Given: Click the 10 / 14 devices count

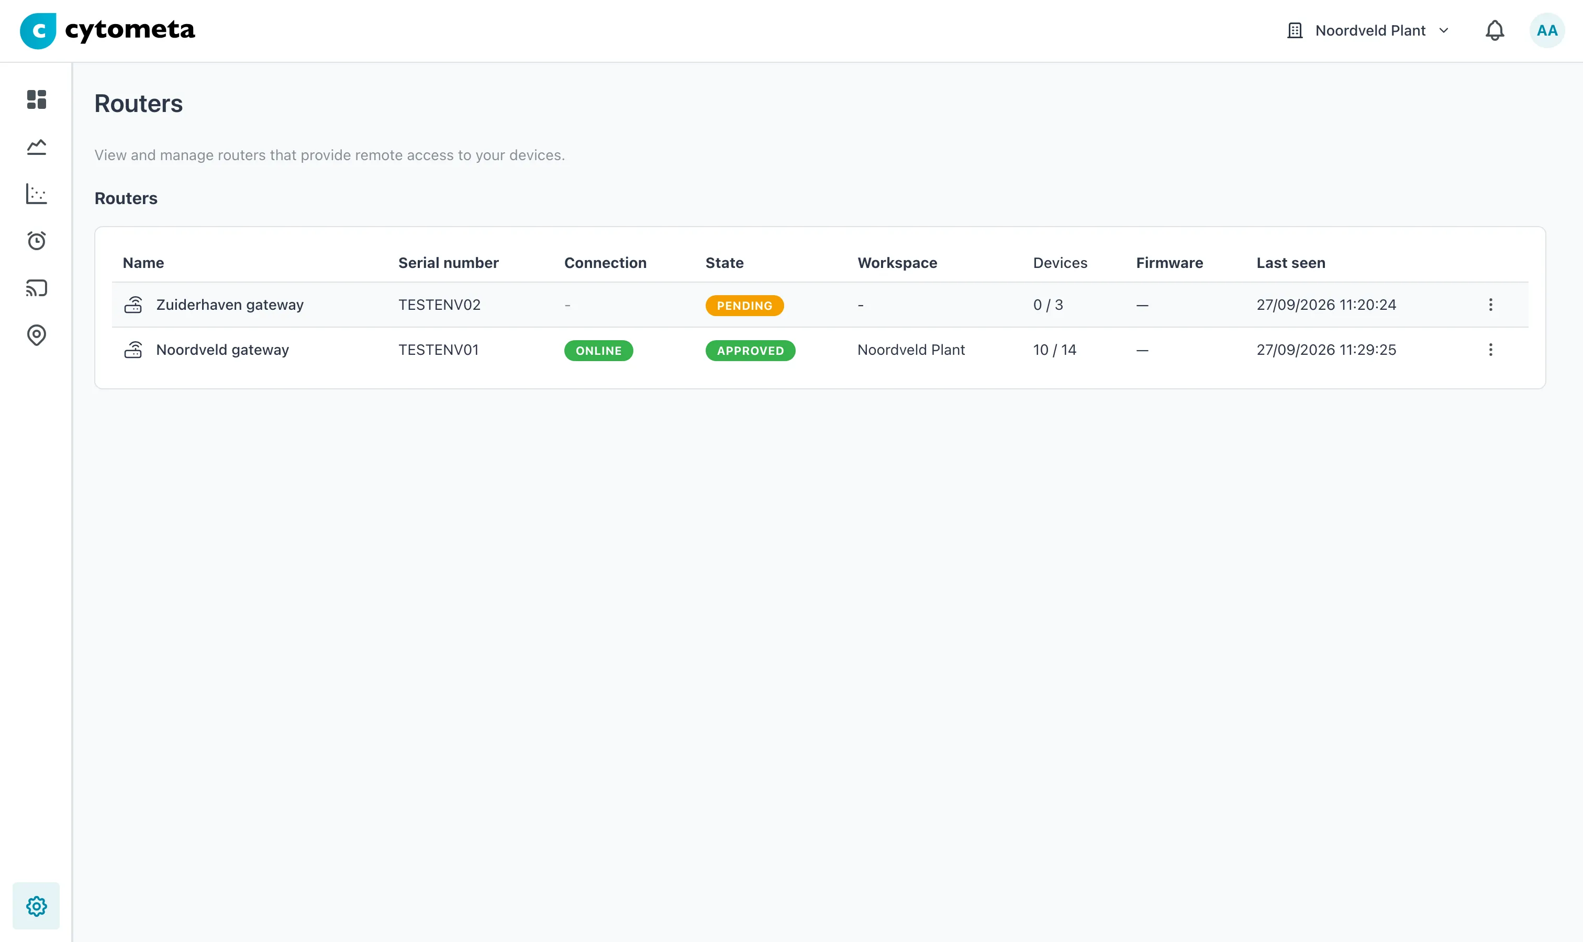Looking at the screenshot, I should point(1054,350).
